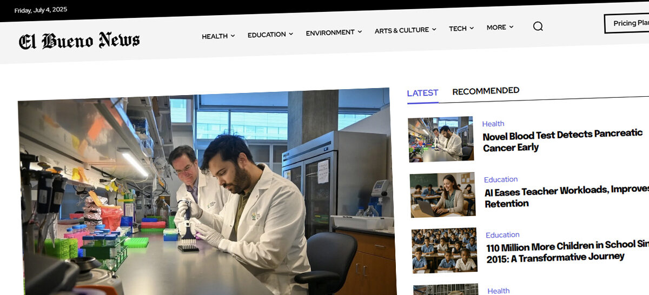Click the teacher with laptop thumbnail
This screenshot has width=649, height=295.
coord(443,195)
